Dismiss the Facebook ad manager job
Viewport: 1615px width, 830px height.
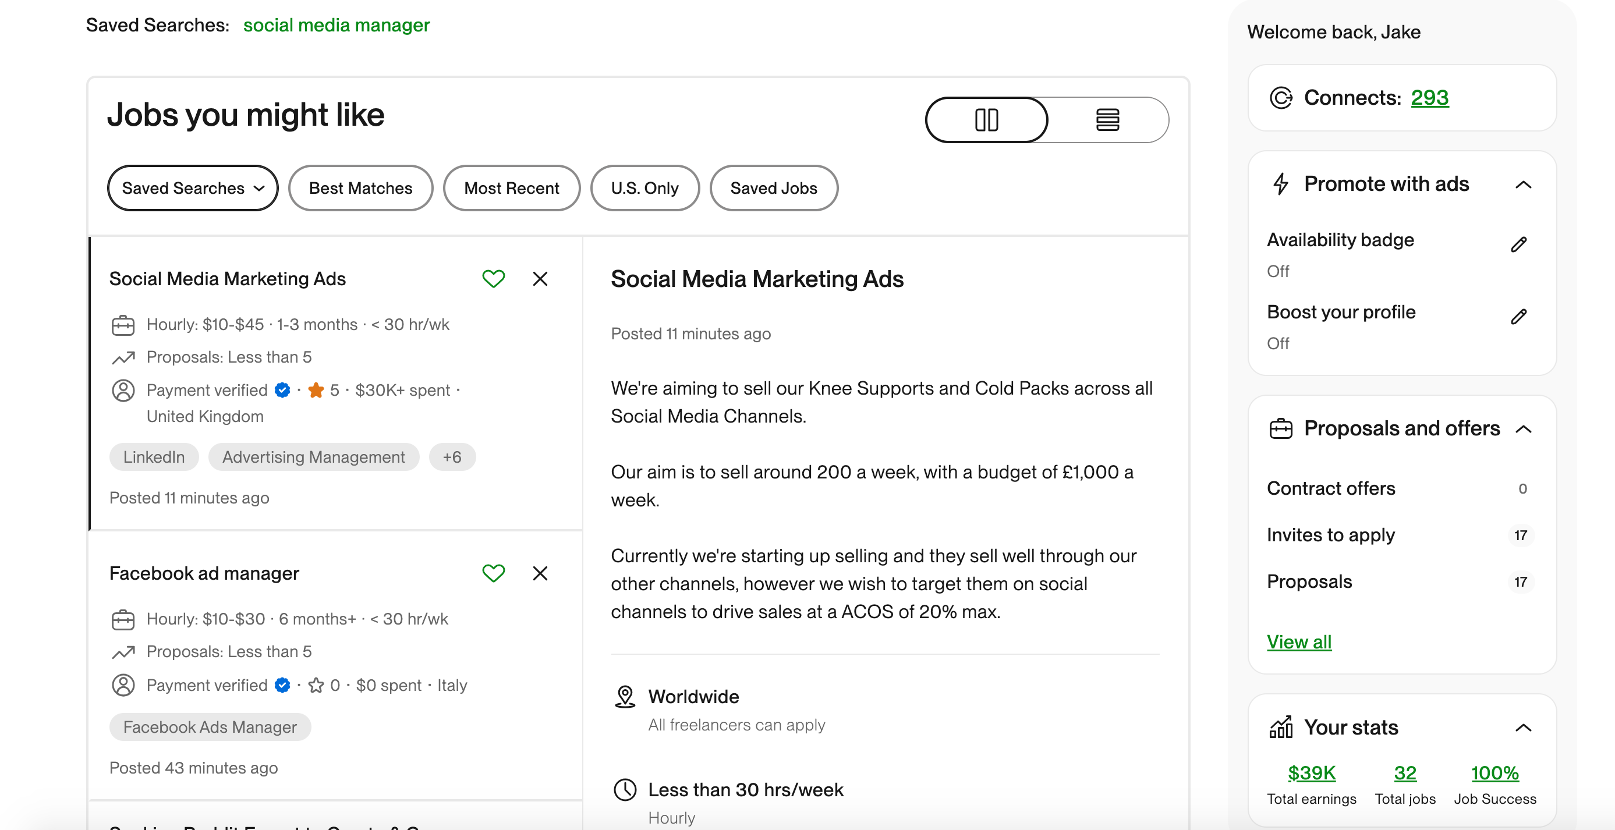539,573
